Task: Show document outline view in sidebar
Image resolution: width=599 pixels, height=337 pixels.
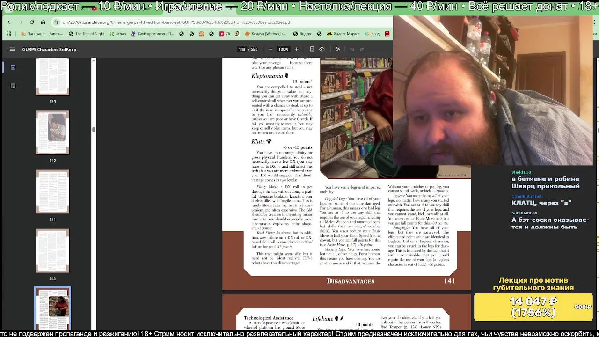Action: pyautogui.click(x=13, y=86)
